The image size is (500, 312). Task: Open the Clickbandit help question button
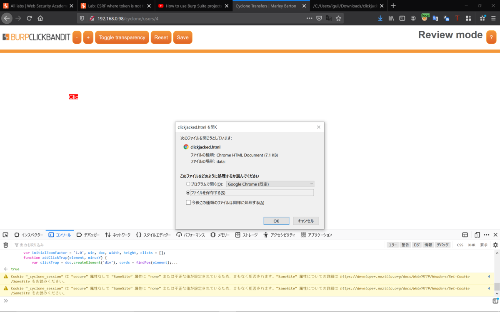[491, 37]
